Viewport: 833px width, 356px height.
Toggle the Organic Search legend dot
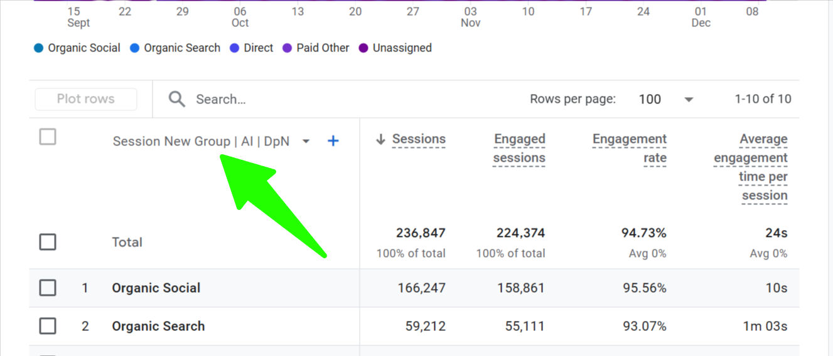(134, 48)
